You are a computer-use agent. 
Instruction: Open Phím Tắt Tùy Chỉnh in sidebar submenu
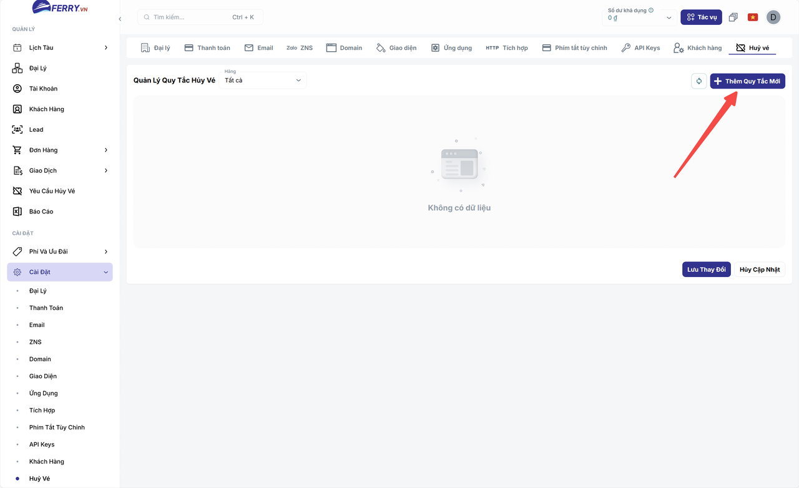[x=57, y=427]
